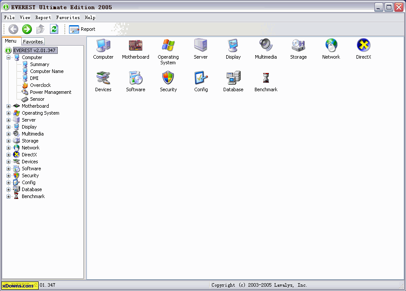Expand the Database tree node
406x291 pixels.
pyautogui.click(x=9, y=189)
